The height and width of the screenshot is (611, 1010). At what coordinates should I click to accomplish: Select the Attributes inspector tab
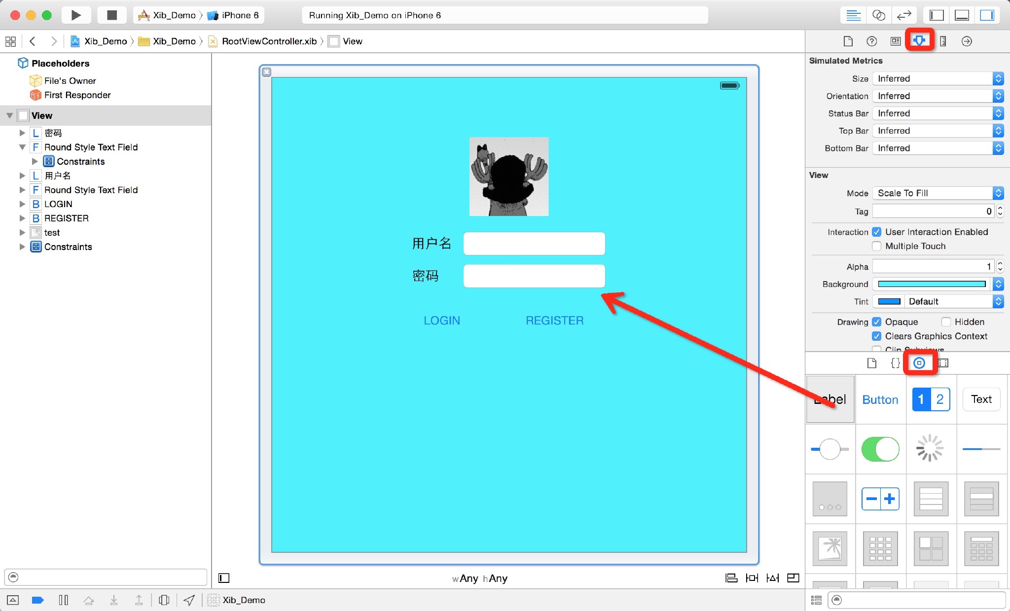(x=919, y=40)
